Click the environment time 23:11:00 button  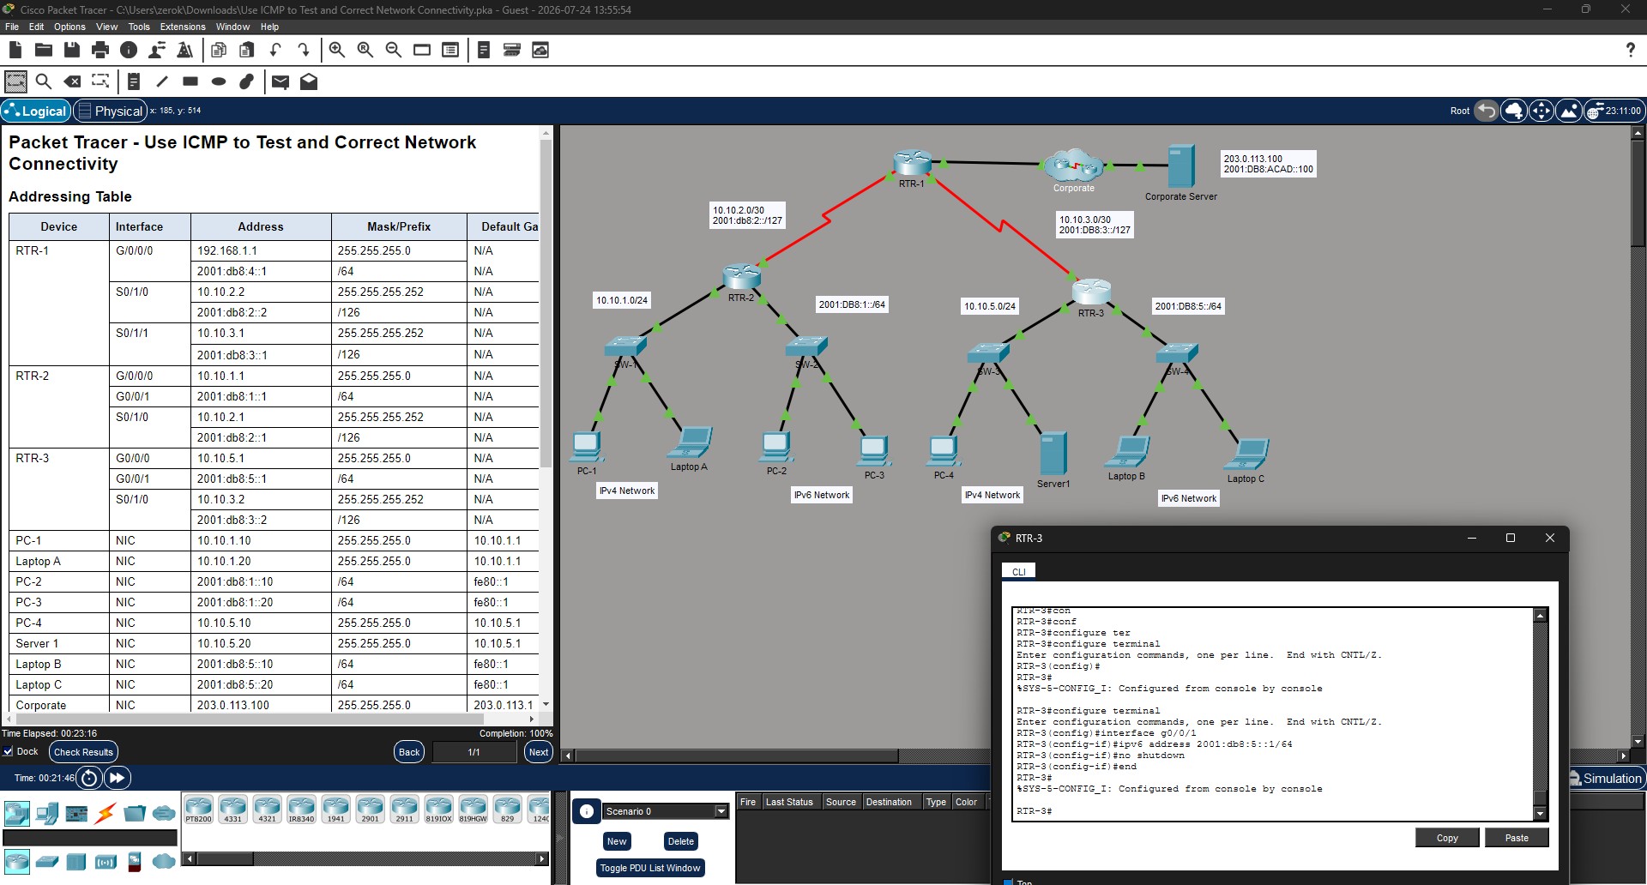[x=1614, y=111]
